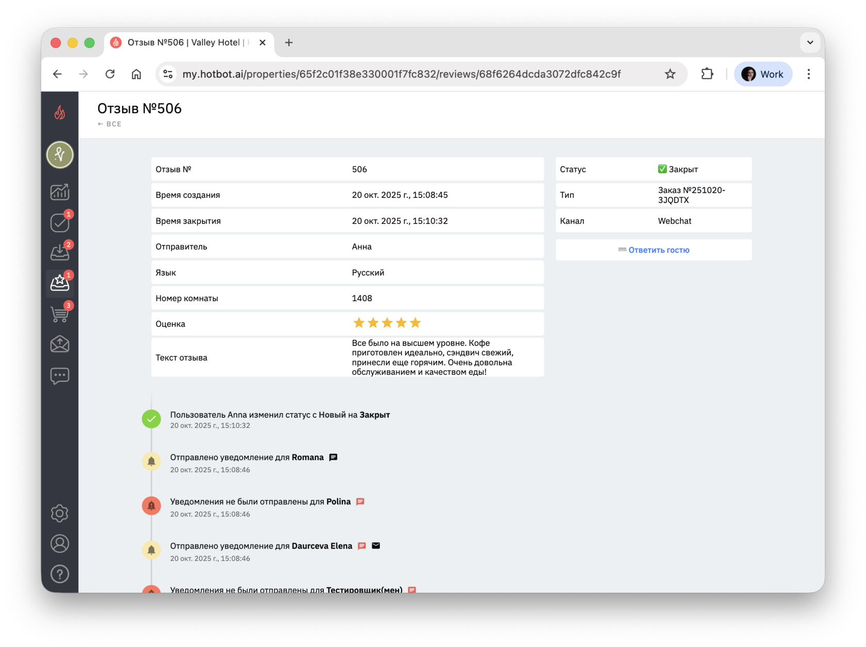Click the status change entry by Anna
Viewport: 866px width, 647px height.
tap(280, 415)
